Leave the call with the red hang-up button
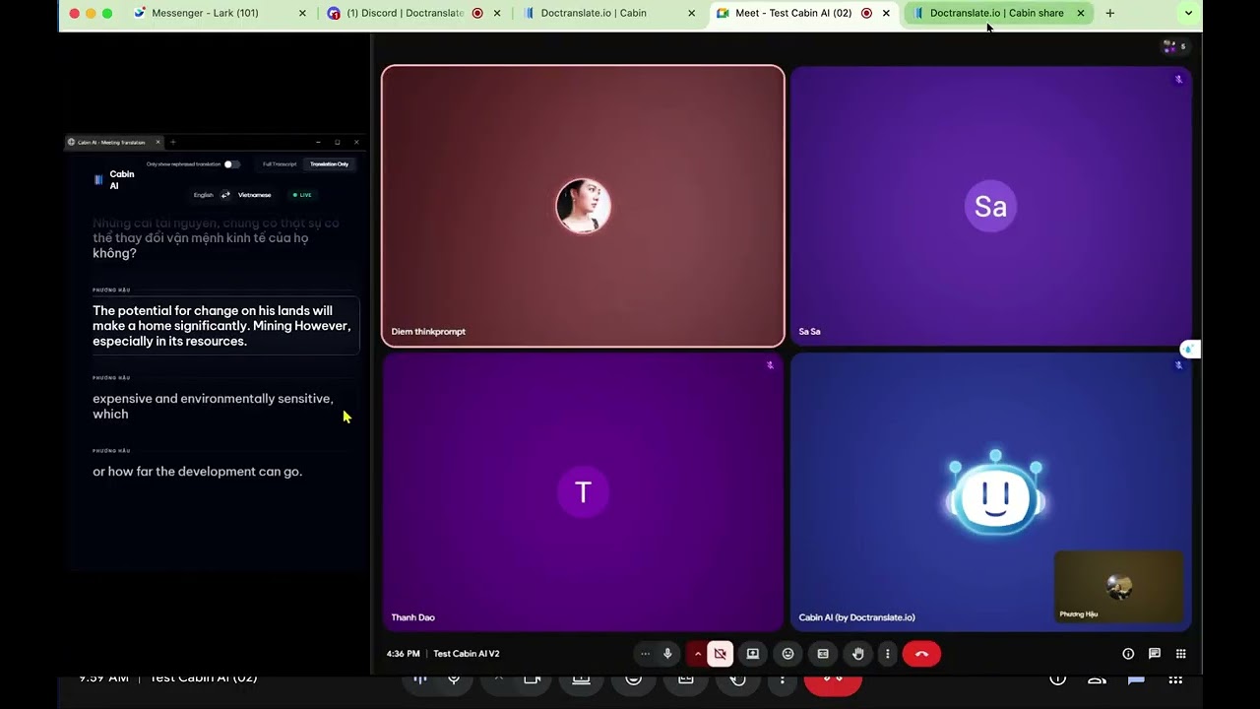1260x709 pixels. point(921,654)
